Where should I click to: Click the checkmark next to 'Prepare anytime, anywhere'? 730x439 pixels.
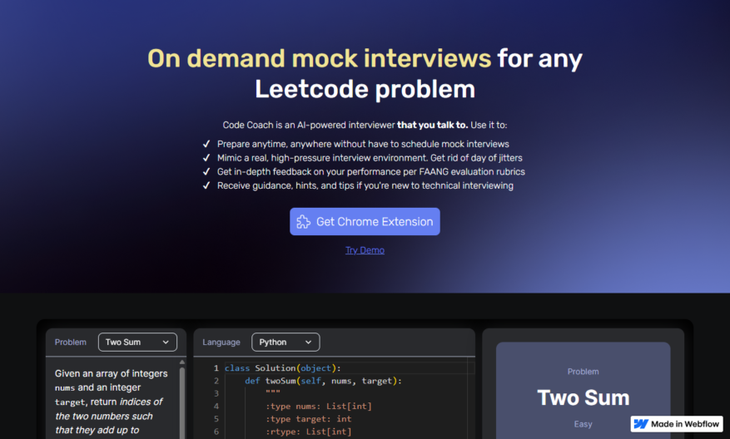coord(206,144)
